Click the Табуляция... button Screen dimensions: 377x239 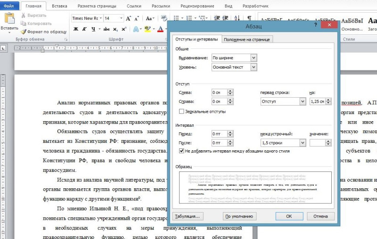pos(188,216)
